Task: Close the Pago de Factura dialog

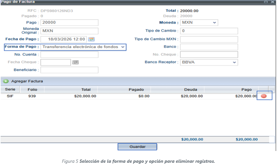Action: [272, 2]
